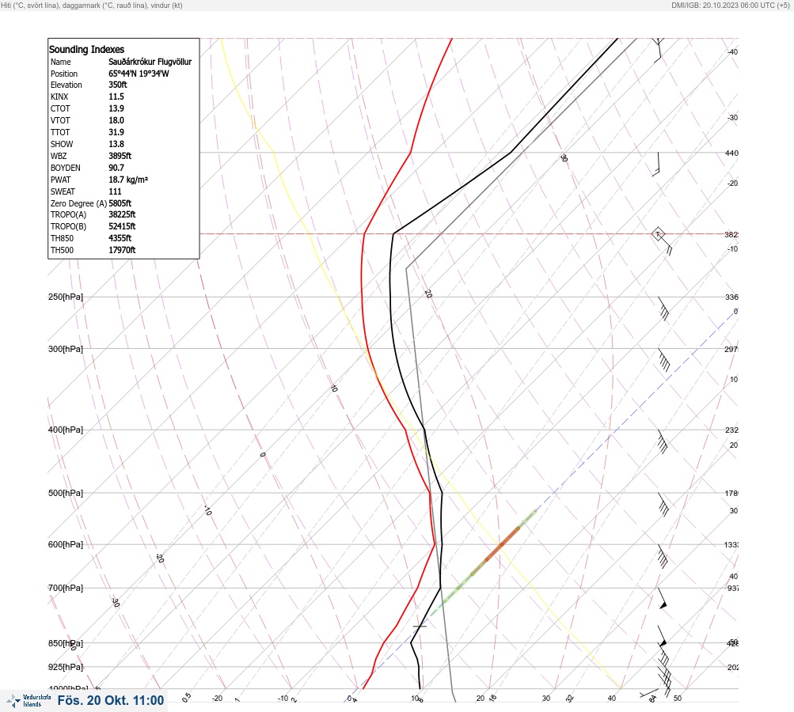Screen dimensions: 794x712
Task: Click the Vedurstofa Islands logo
Action: click(28, 701)
